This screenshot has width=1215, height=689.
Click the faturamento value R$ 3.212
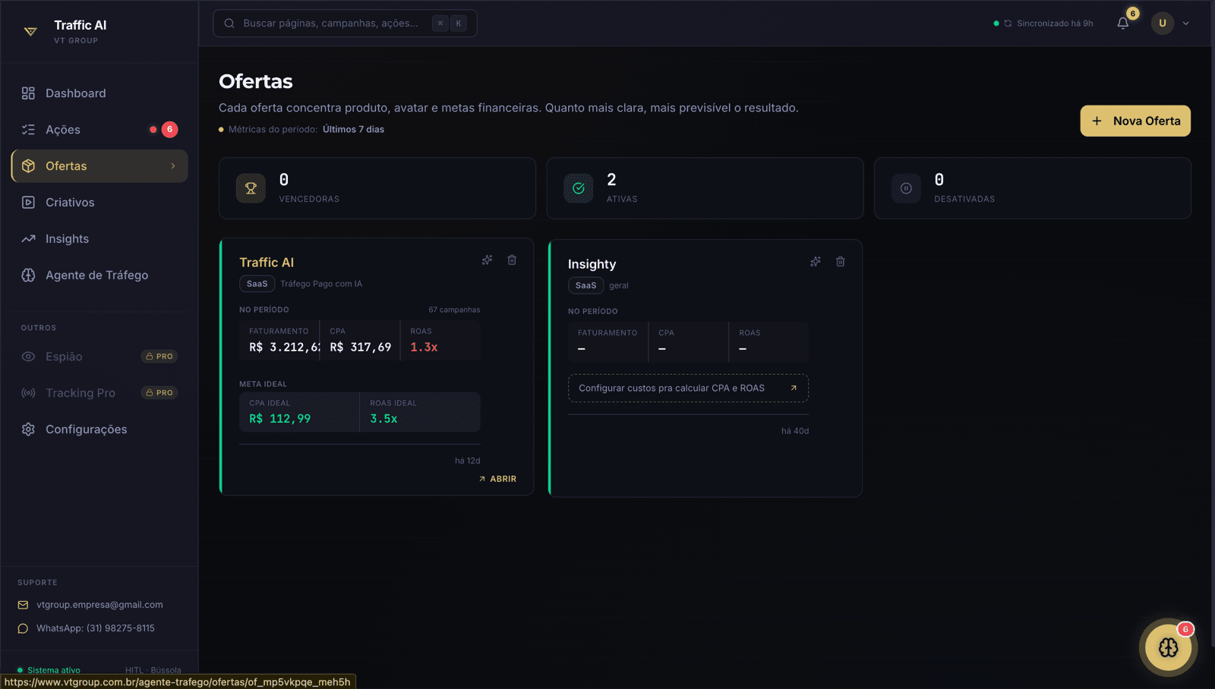[x=285, y=348]
